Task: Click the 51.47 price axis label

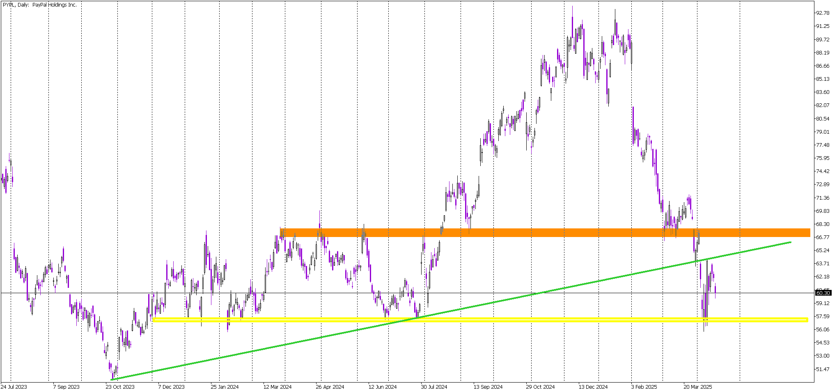Action: tap(823, 369)
